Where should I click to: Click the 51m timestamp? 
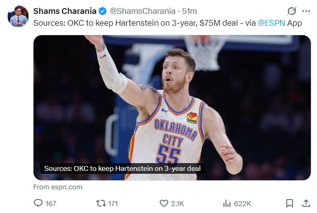(189, 11)
